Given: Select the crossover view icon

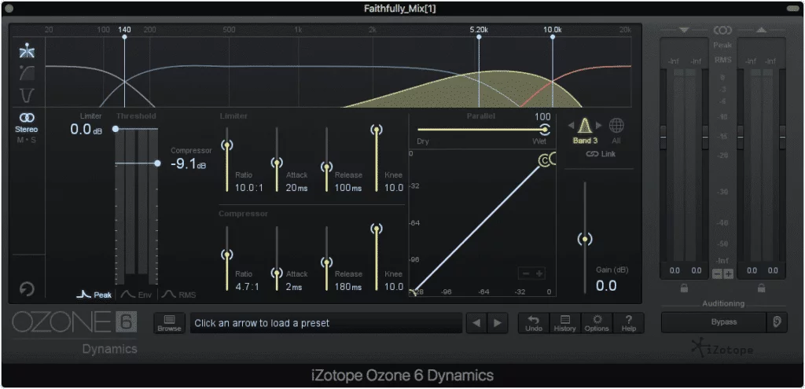Looking at the screenshot, I should [x=27, y=53].
